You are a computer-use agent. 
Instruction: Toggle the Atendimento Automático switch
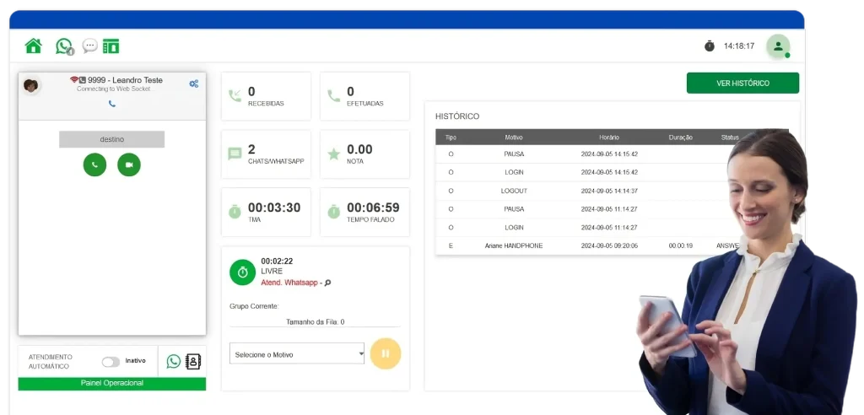coord(111,361)
